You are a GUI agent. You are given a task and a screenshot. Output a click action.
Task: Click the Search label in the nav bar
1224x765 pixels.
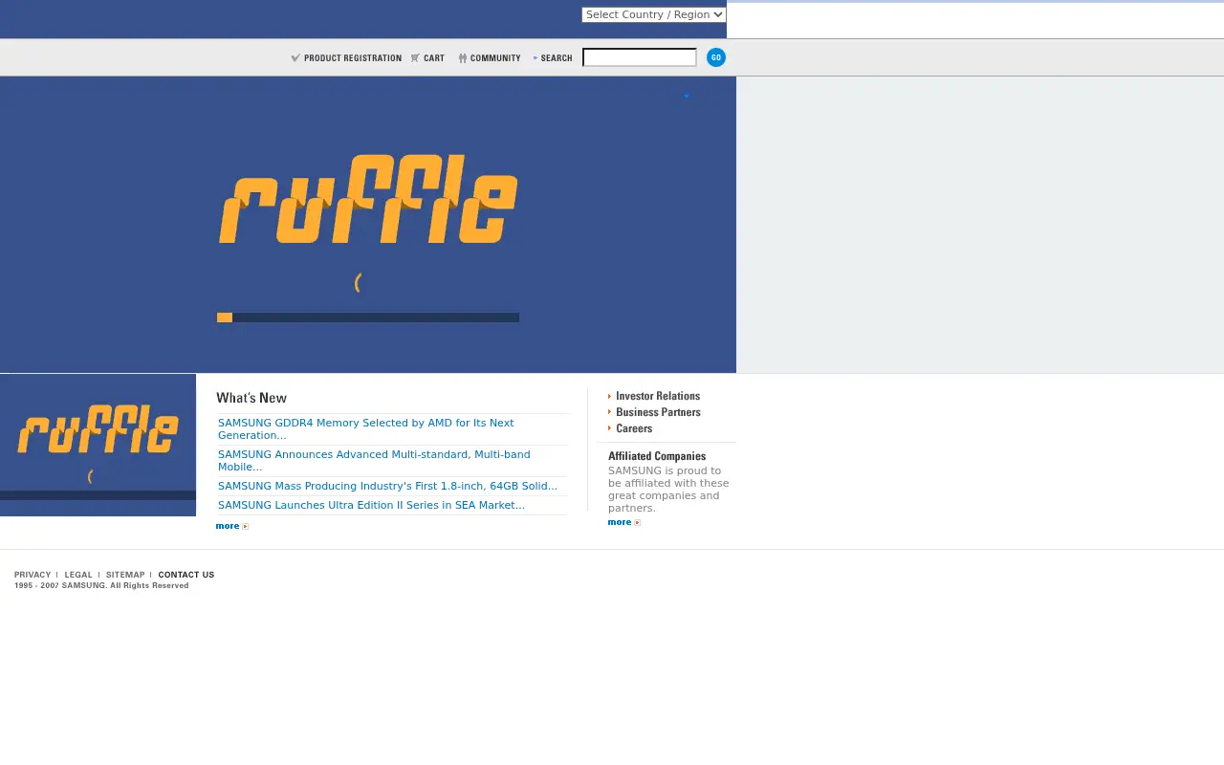point(557,57)
